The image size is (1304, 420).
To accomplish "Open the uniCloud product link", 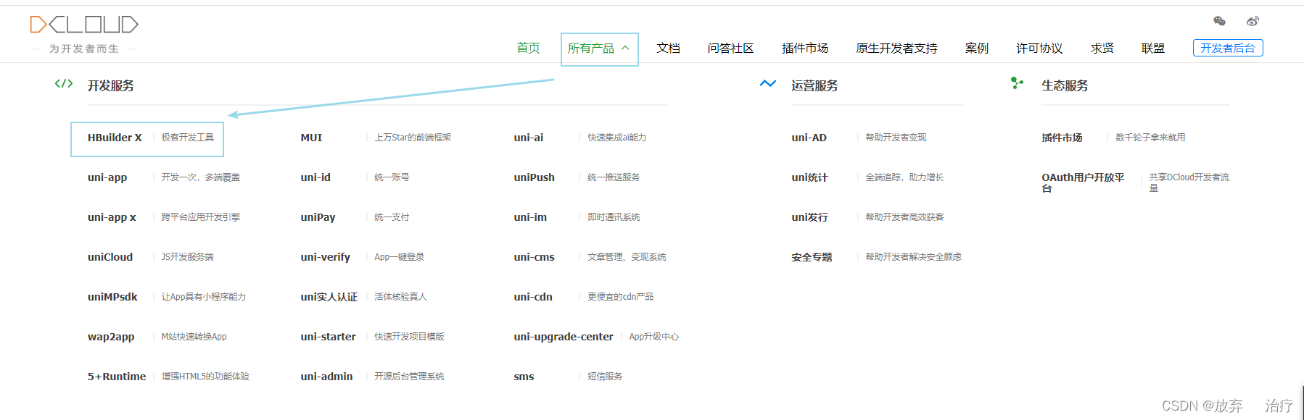I will (110, 257).
